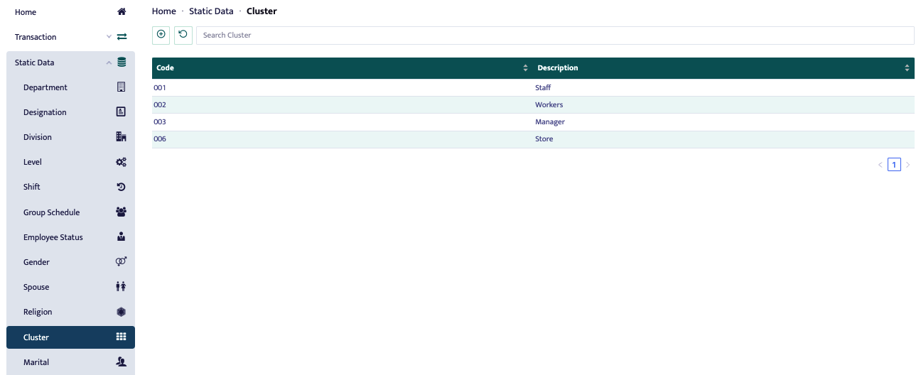
Task: Click the Religion hexagon icon
Action: (x=121, y=312)
